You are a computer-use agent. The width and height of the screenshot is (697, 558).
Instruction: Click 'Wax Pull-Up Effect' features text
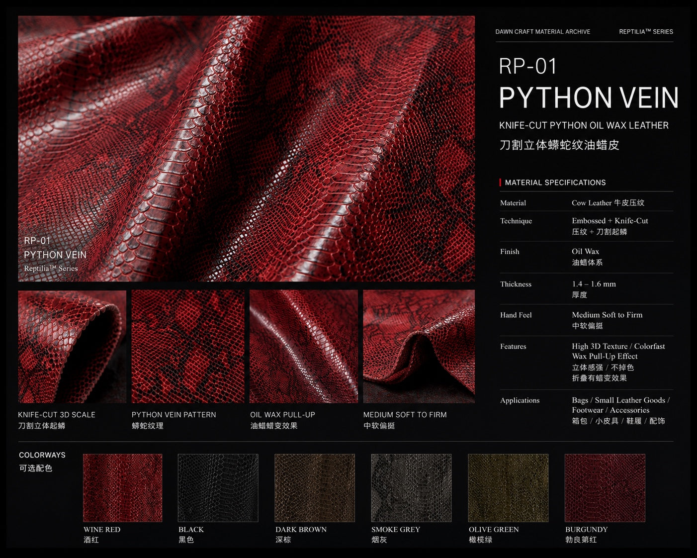click(605, 356)
